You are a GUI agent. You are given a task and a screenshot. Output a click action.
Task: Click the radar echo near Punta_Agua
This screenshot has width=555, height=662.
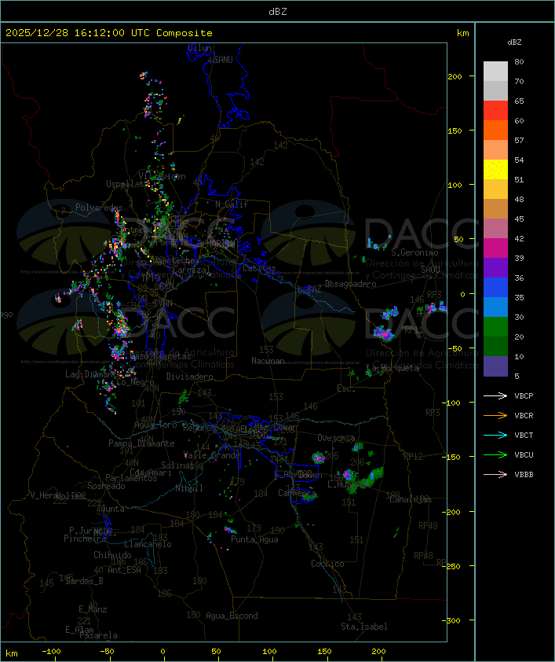[230, 530]
